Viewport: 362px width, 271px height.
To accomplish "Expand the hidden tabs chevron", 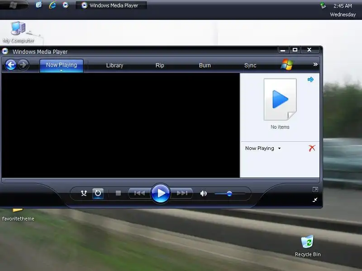I will click(315, 65).
